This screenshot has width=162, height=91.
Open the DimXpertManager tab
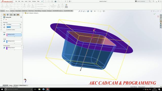pyautogui.click(x=14, y=15)
